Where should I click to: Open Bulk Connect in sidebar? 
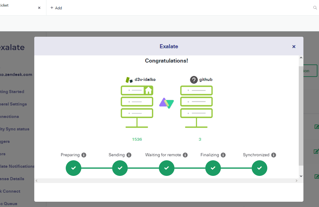coord(10,191)
